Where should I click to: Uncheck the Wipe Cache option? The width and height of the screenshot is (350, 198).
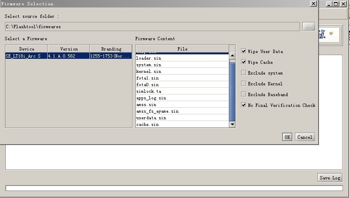pyautogui.click(x=244, y=62)
